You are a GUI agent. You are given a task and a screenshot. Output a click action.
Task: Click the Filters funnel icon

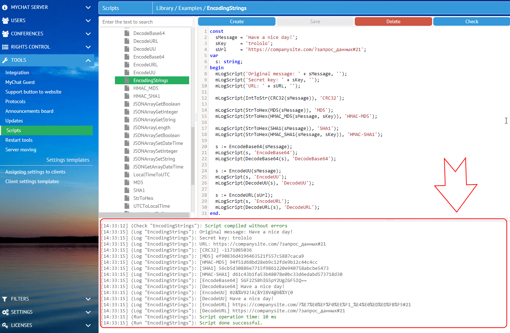5,299
